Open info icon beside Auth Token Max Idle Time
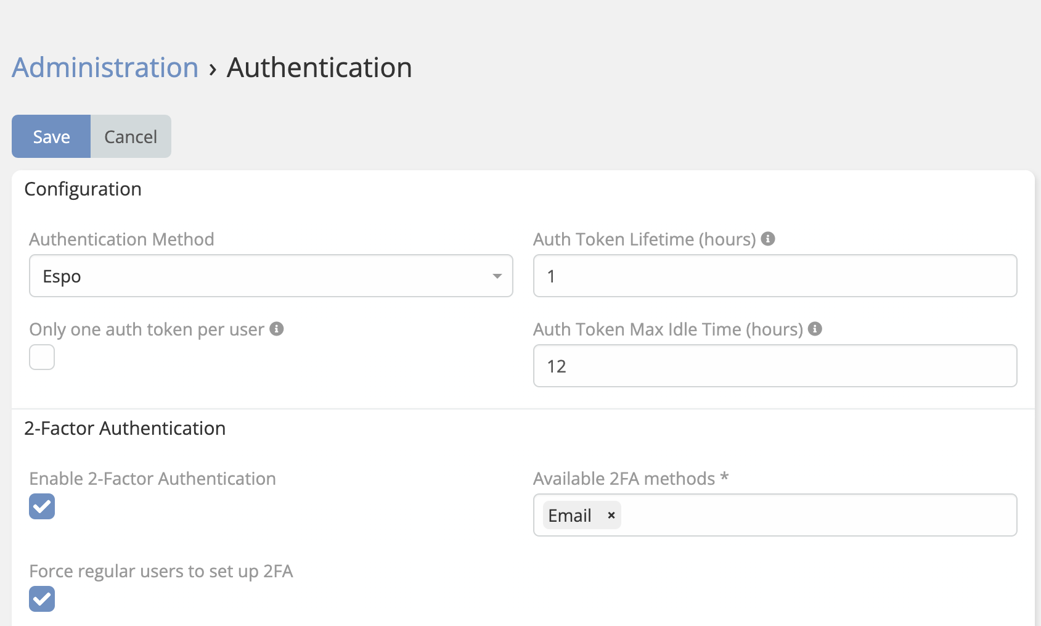 (x=815, y=329)
